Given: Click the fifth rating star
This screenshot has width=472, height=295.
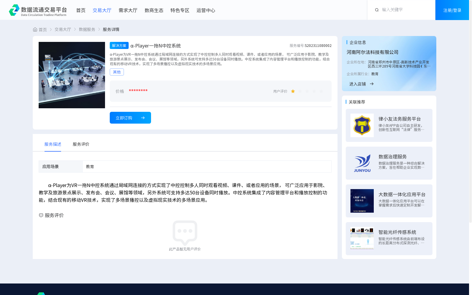Looking at the screenshot, I should (x=321, y=91).
